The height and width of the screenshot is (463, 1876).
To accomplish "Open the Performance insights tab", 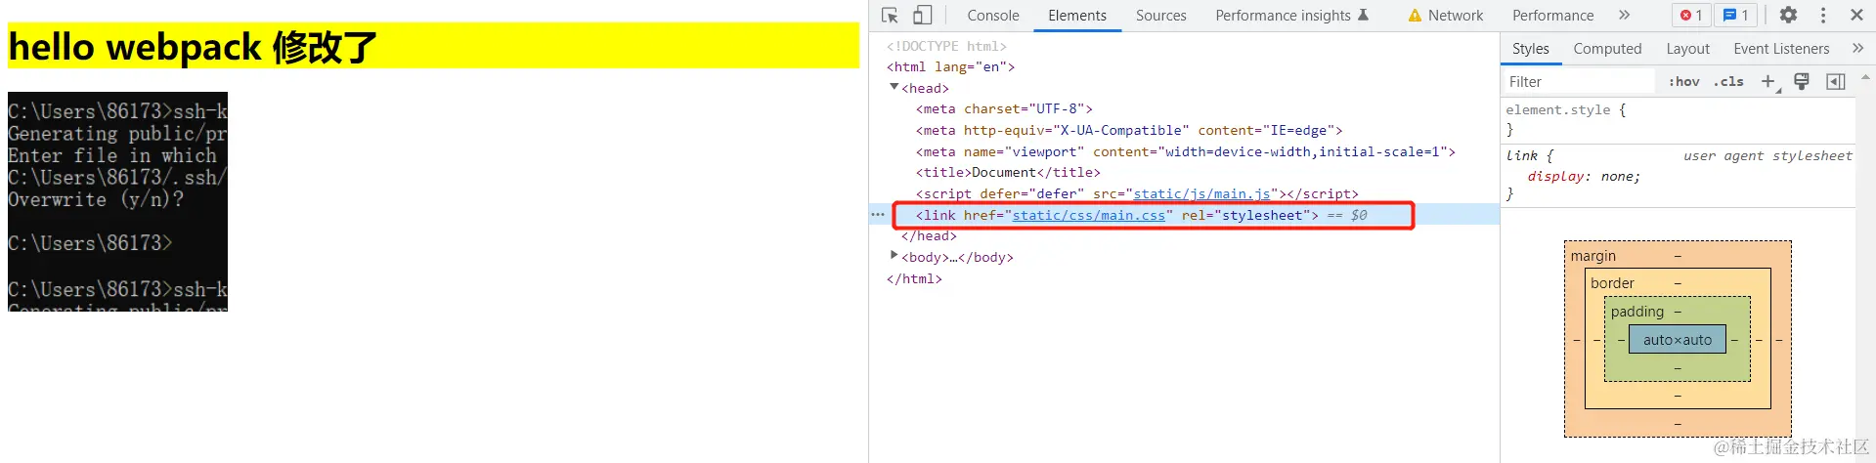I will tap(1291, 16).
